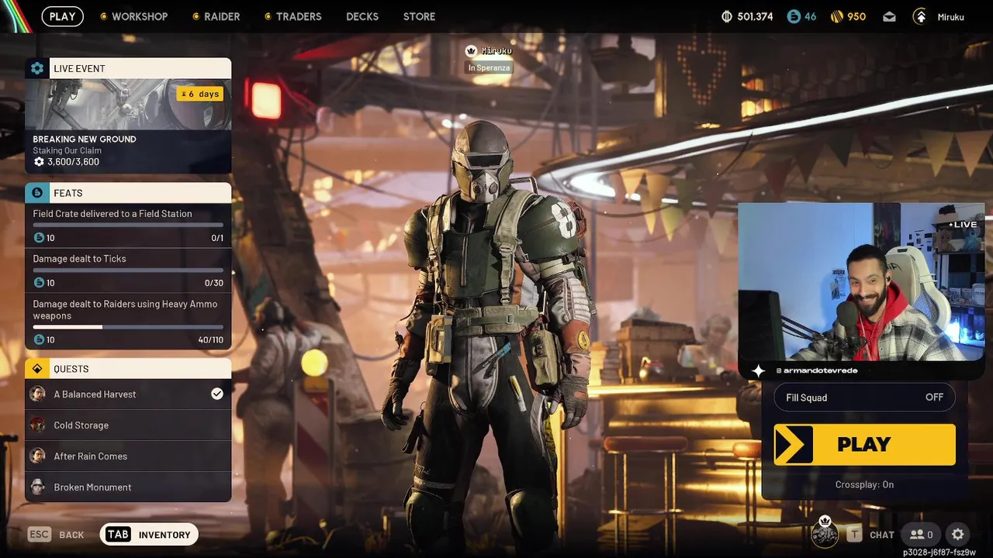Click the 3,600/3,600 event progress value
Image resolution: width=993 pixels, height=558 pixels.
click(73, 162)
